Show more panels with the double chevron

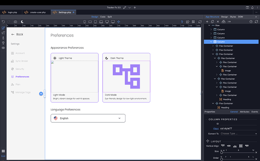point(256,17)
